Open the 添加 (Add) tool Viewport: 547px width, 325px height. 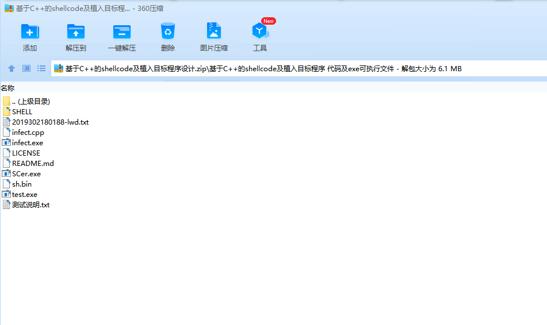tap(30, 37)
